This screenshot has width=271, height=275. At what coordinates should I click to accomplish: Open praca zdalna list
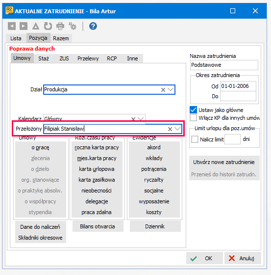click(x=97, y=212)
